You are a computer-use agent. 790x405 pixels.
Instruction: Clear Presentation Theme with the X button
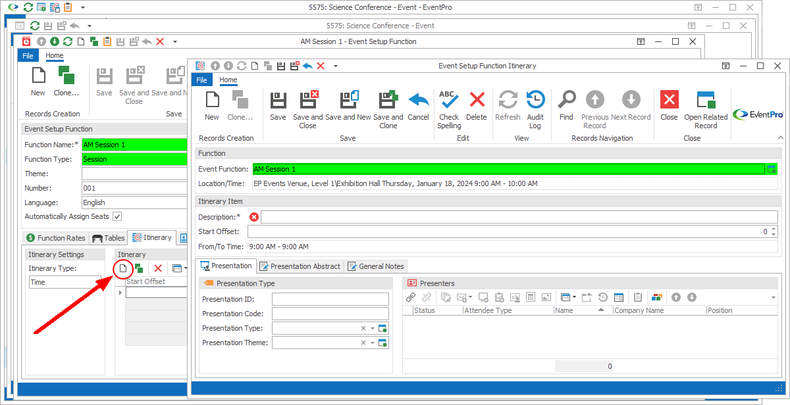click(363, 343)
